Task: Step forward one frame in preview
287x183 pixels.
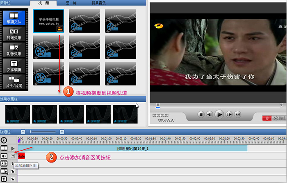Action: [229, 114]
